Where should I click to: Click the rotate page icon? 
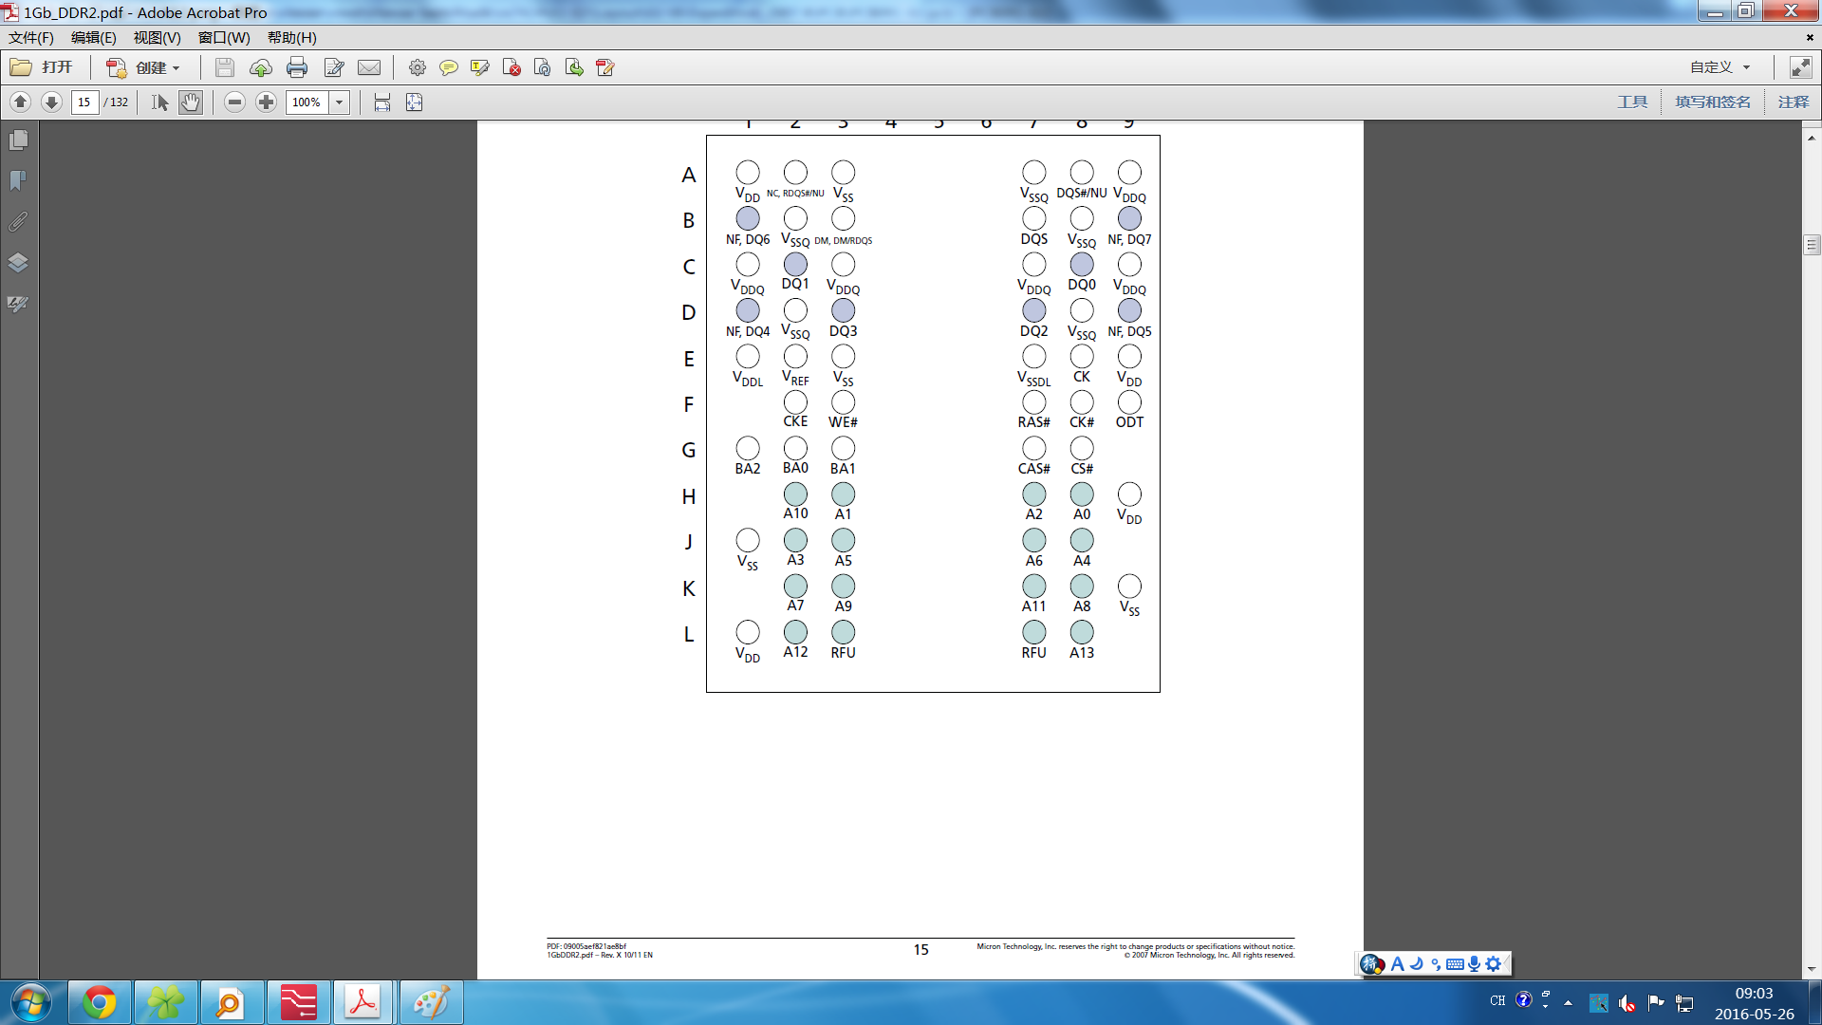[x=543, y=67]
